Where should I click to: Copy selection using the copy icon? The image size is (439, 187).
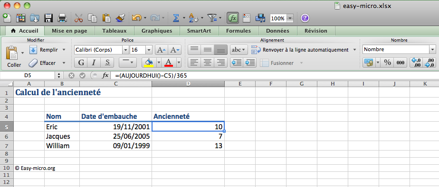[x=92, y=18]
